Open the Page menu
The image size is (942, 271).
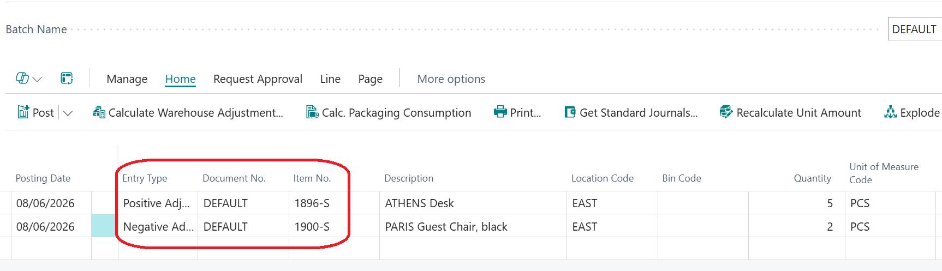371,79
